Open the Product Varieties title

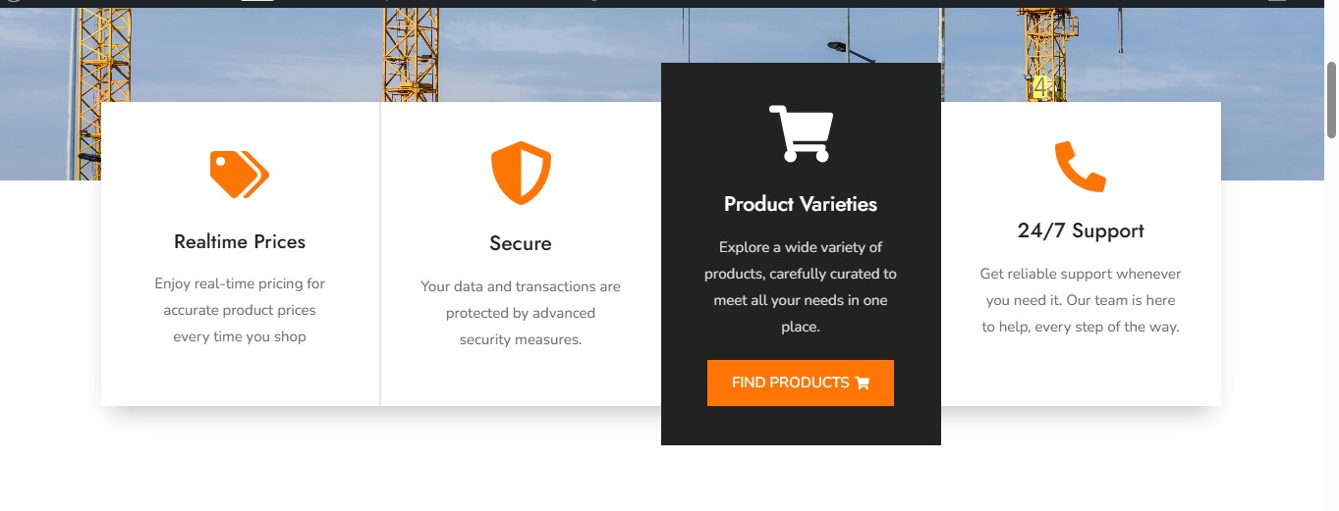coord(801,205)
